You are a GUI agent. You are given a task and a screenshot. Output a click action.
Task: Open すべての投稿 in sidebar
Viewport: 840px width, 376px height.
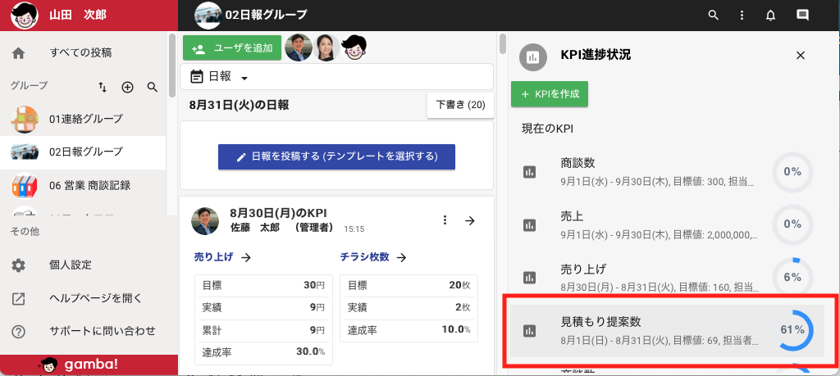(83, 53)
